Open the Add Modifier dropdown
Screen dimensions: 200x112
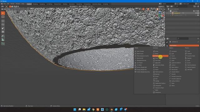[x=184, y=45]
